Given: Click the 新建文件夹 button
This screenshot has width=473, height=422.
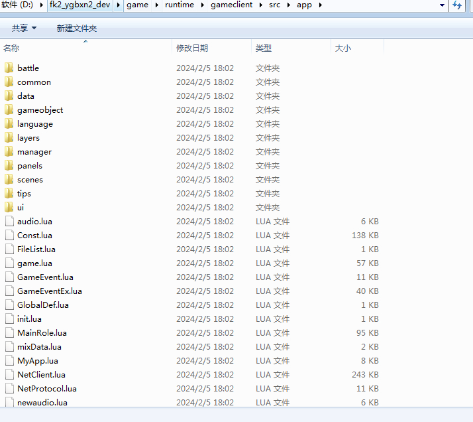Looking at the screenshot, I should coord(77,29).
